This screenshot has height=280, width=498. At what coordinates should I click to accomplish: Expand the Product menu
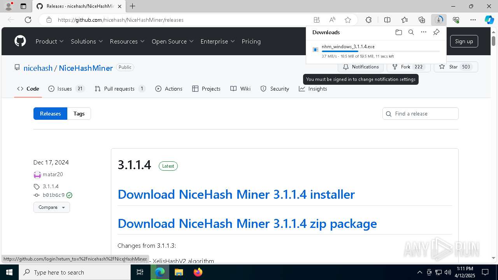(x=50, y=41)
